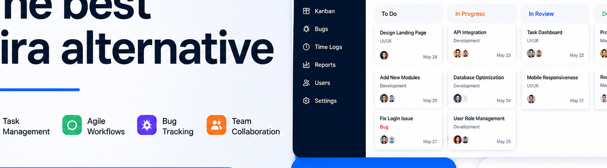
Task: Click assignee avatar on Design Landing Page card
Action: (x=384, y=55)
